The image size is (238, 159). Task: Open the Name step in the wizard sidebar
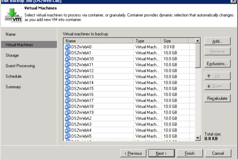(x=11, y=34)
